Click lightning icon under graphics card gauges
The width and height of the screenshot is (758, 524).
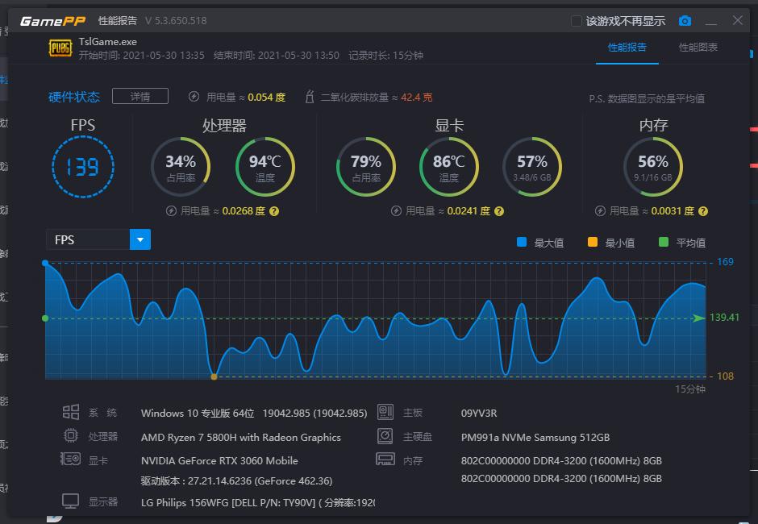tap(397, 211)
